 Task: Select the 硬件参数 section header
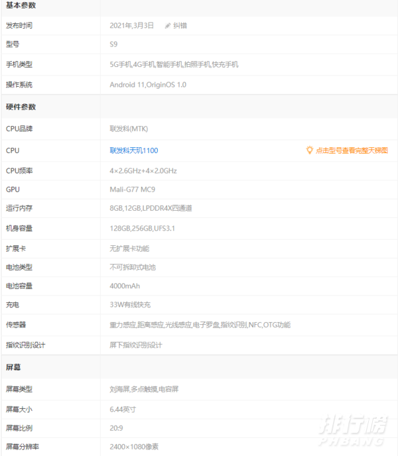21,107
